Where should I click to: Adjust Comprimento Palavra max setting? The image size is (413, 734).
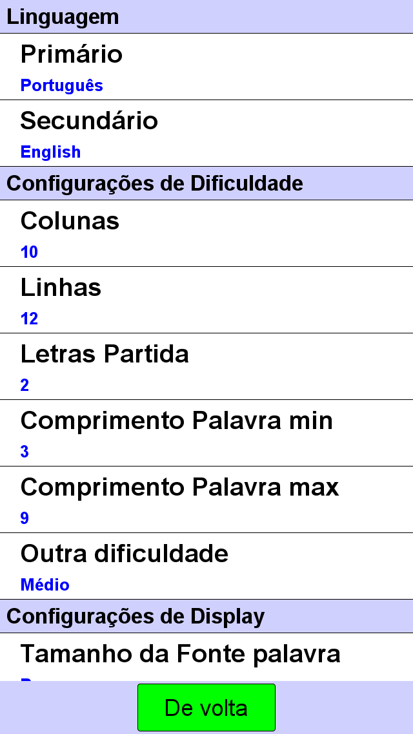click(x=206, y=499)
